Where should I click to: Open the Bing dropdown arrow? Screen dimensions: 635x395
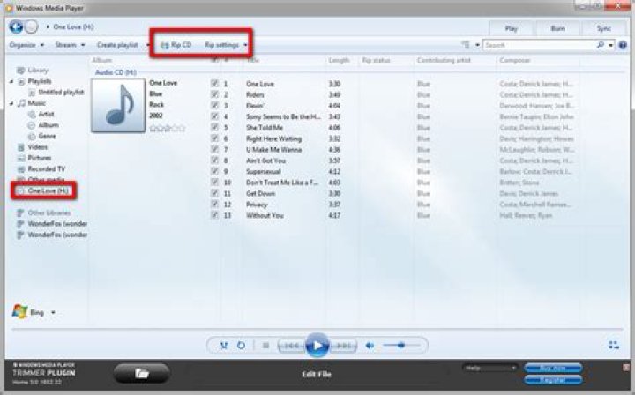(x=53, y=312)
